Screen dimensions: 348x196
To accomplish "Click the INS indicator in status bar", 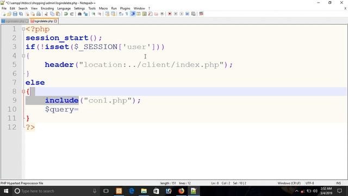I will (338, 183).
